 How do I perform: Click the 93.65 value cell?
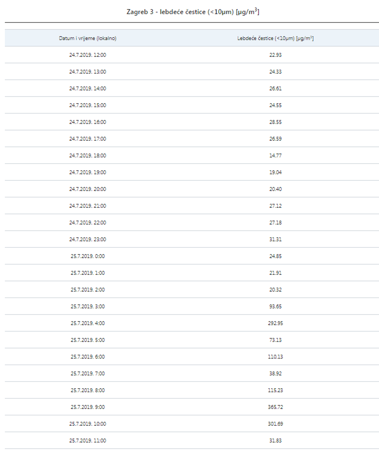click(x=275, y=307)
